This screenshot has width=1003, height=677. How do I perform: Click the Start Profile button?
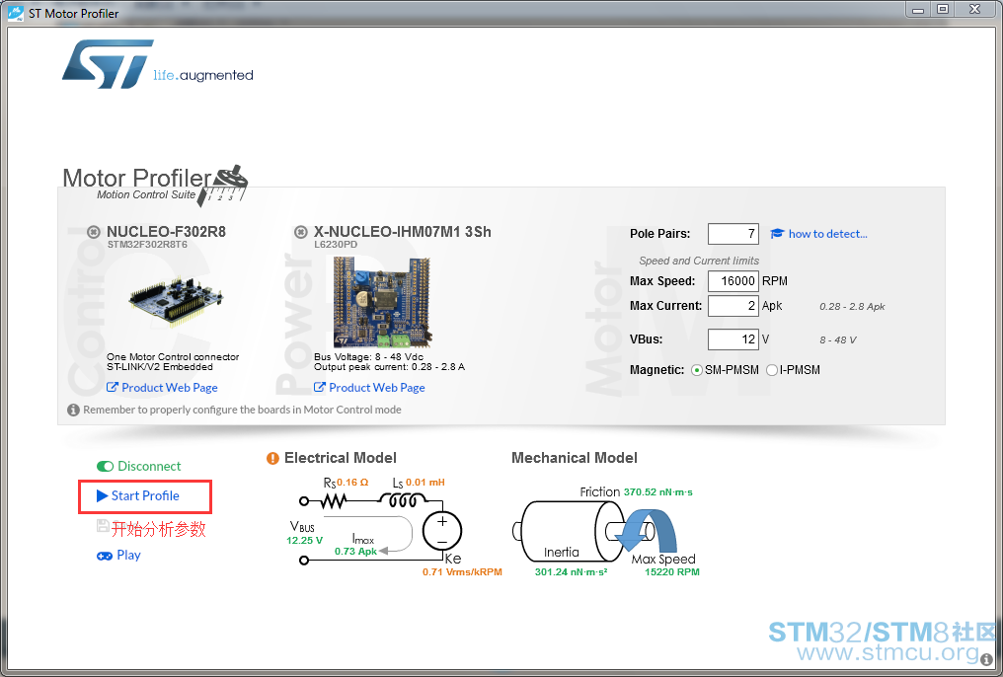click(144, 496)
